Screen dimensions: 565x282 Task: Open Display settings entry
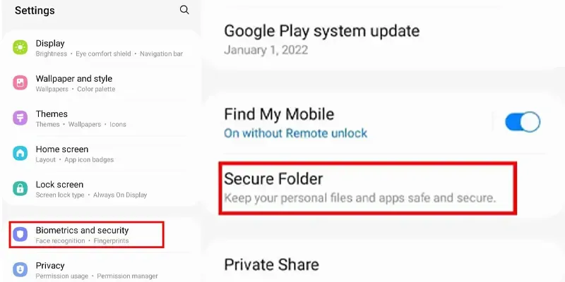101,48
